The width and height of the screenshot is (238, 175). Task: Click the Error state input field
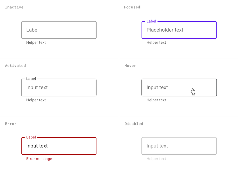click(59, 146)
